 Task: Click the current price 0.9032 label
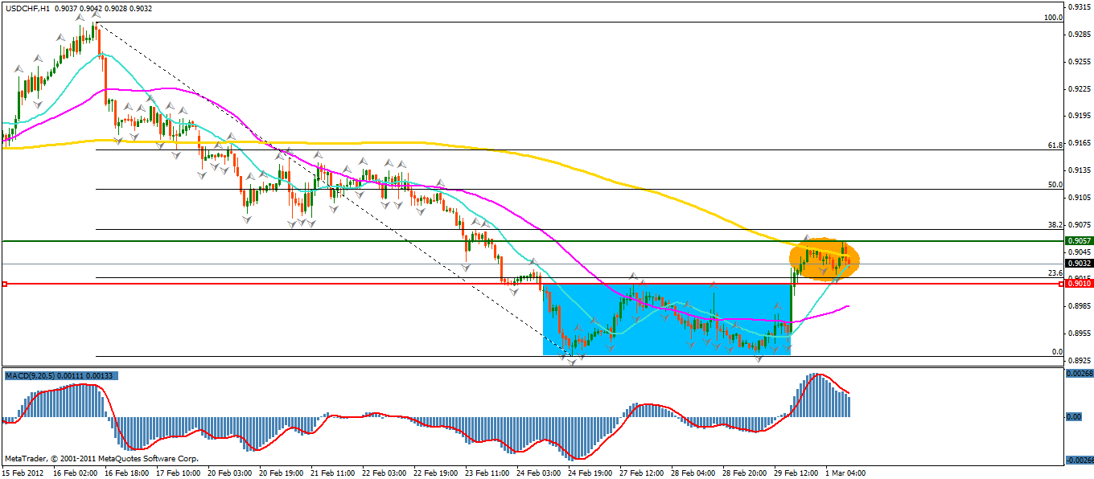(x=1077, y=263)
